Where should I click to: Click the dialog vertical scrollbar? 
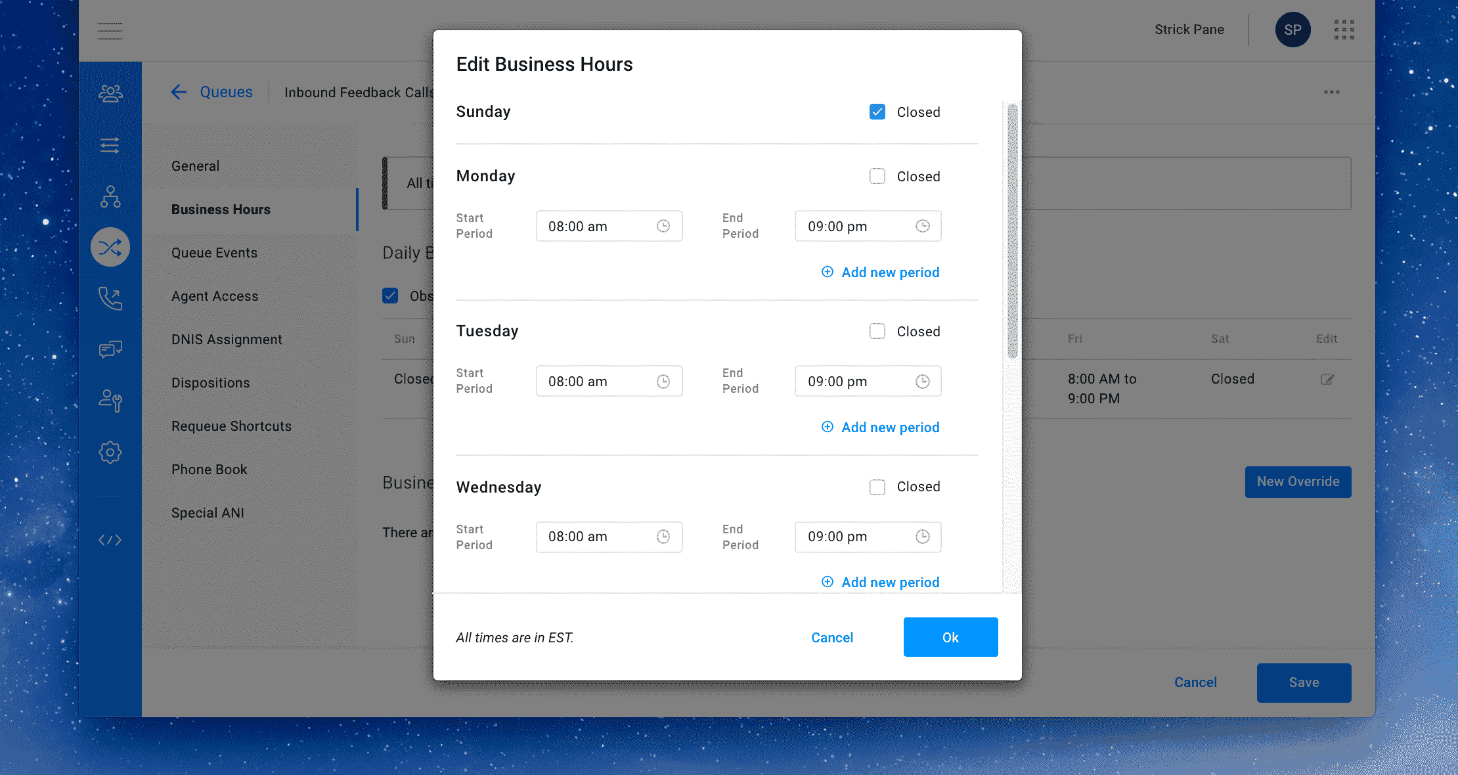pyautogui.click(x=1012, y=231)
